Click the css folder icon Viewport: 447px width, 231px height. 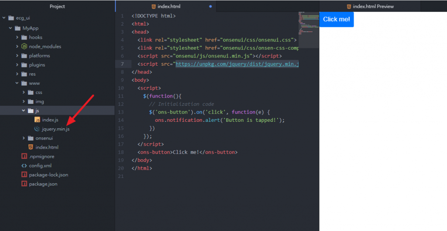click(x=31, y=92)
